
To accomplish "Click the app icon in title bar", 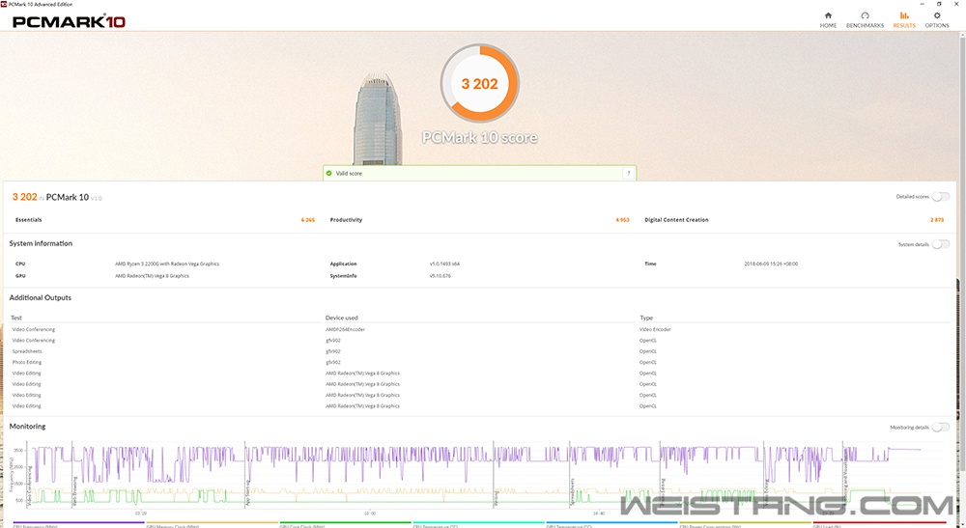I will pos(4,4).
